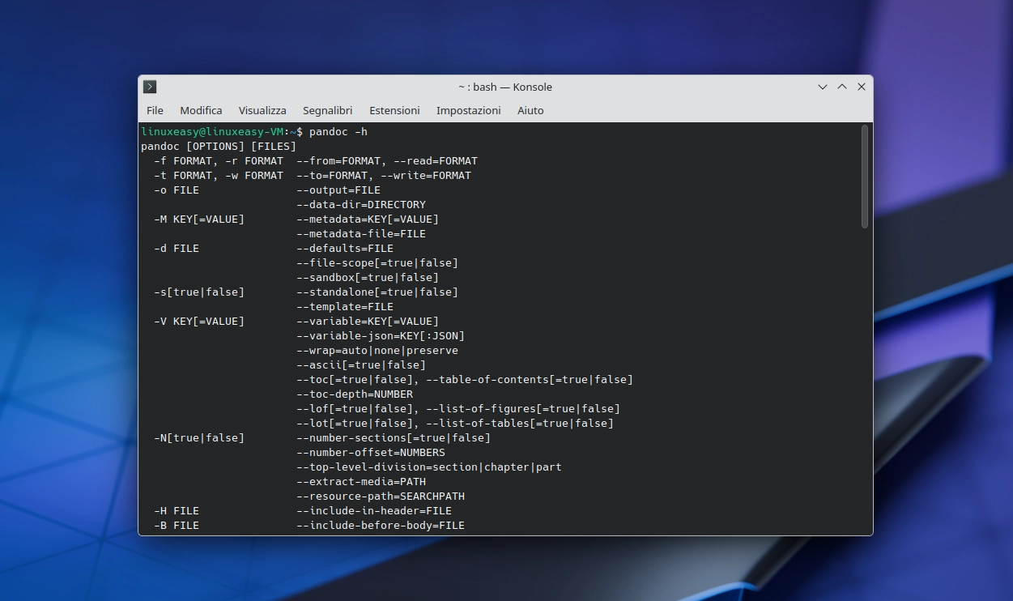
Task: Click the '-d FILE' short flag
Action: click(x=177, y=248)
